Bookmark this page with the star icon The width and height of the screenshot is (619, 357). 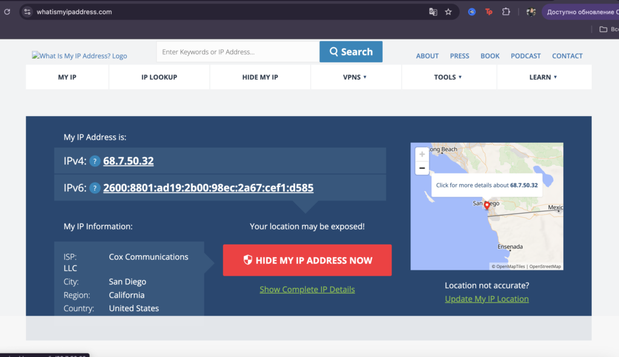(x=449, y=12)
